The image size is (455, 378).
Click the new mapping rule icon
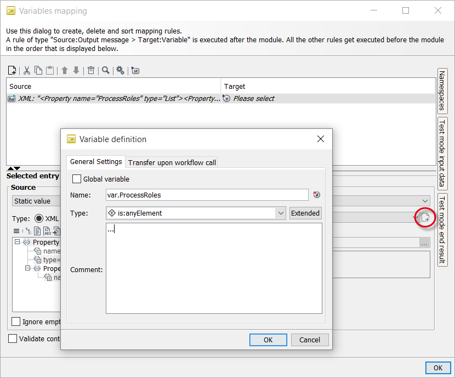tap(12, 70)
